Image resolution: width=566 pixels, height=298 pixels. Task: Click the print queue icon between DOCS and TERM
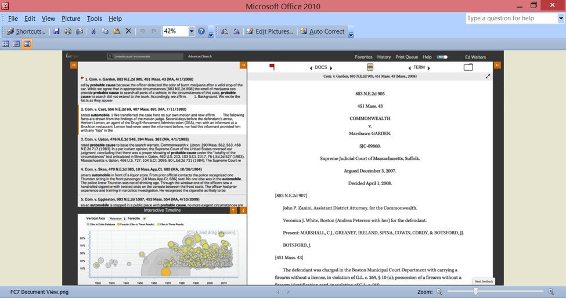(370, 67)
